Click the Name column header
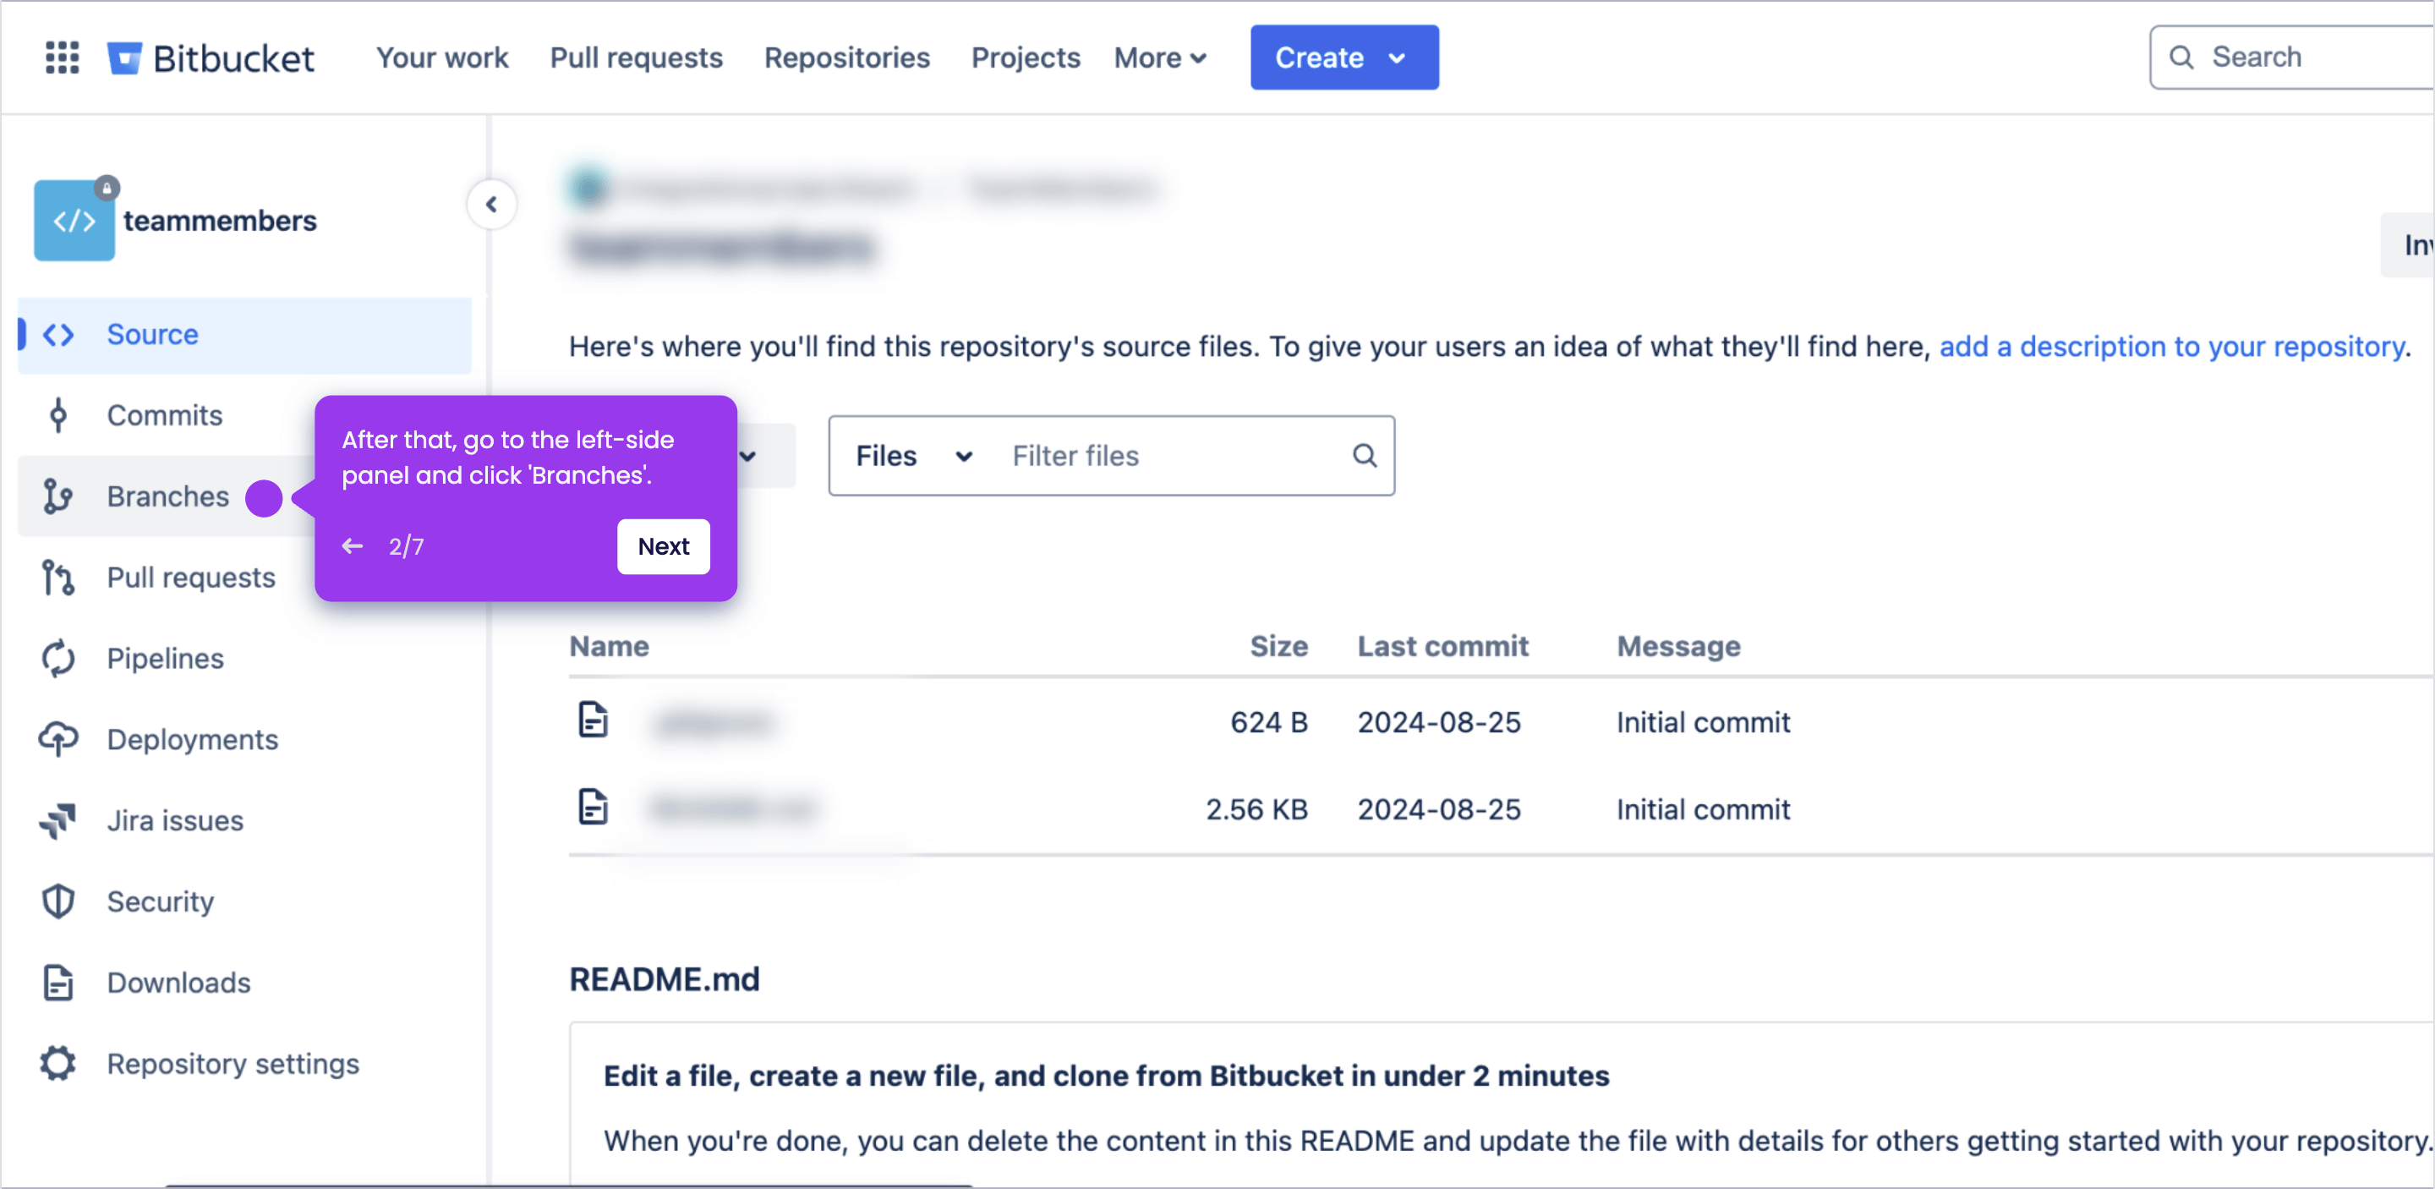This screenshot has height=1189, width=2435. (x=609, y=646)
